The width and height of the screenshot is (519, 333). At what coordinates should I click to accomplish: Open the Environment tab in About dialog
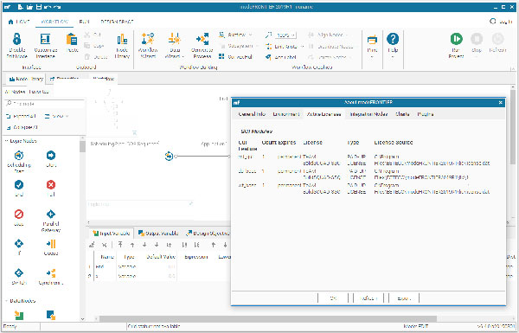[286, 114]
